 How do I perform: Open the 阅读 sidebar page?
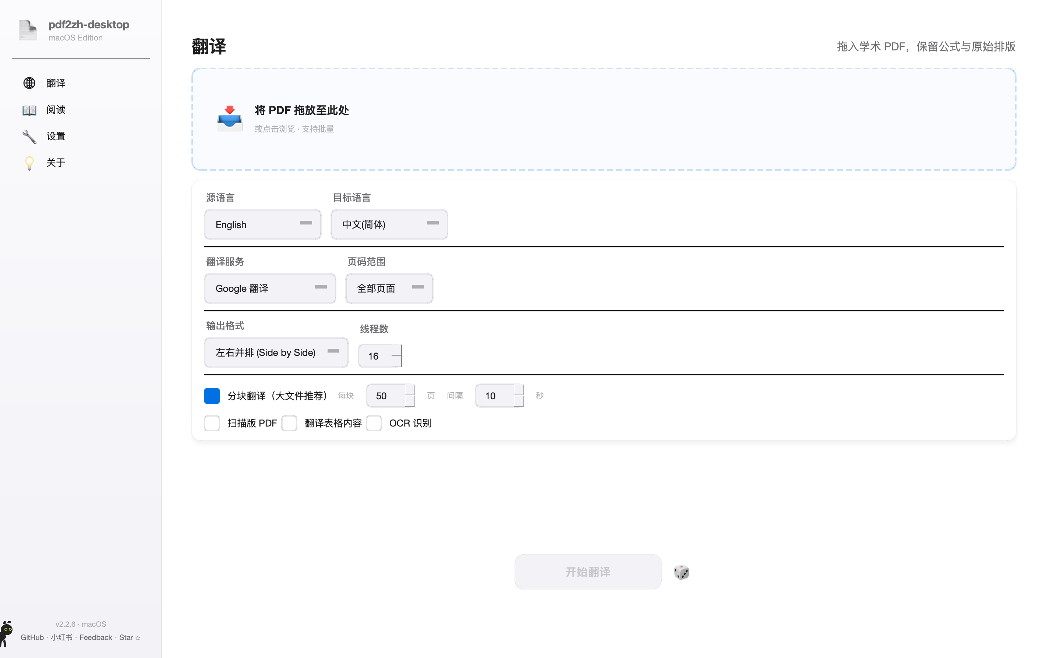coord(81,109)
